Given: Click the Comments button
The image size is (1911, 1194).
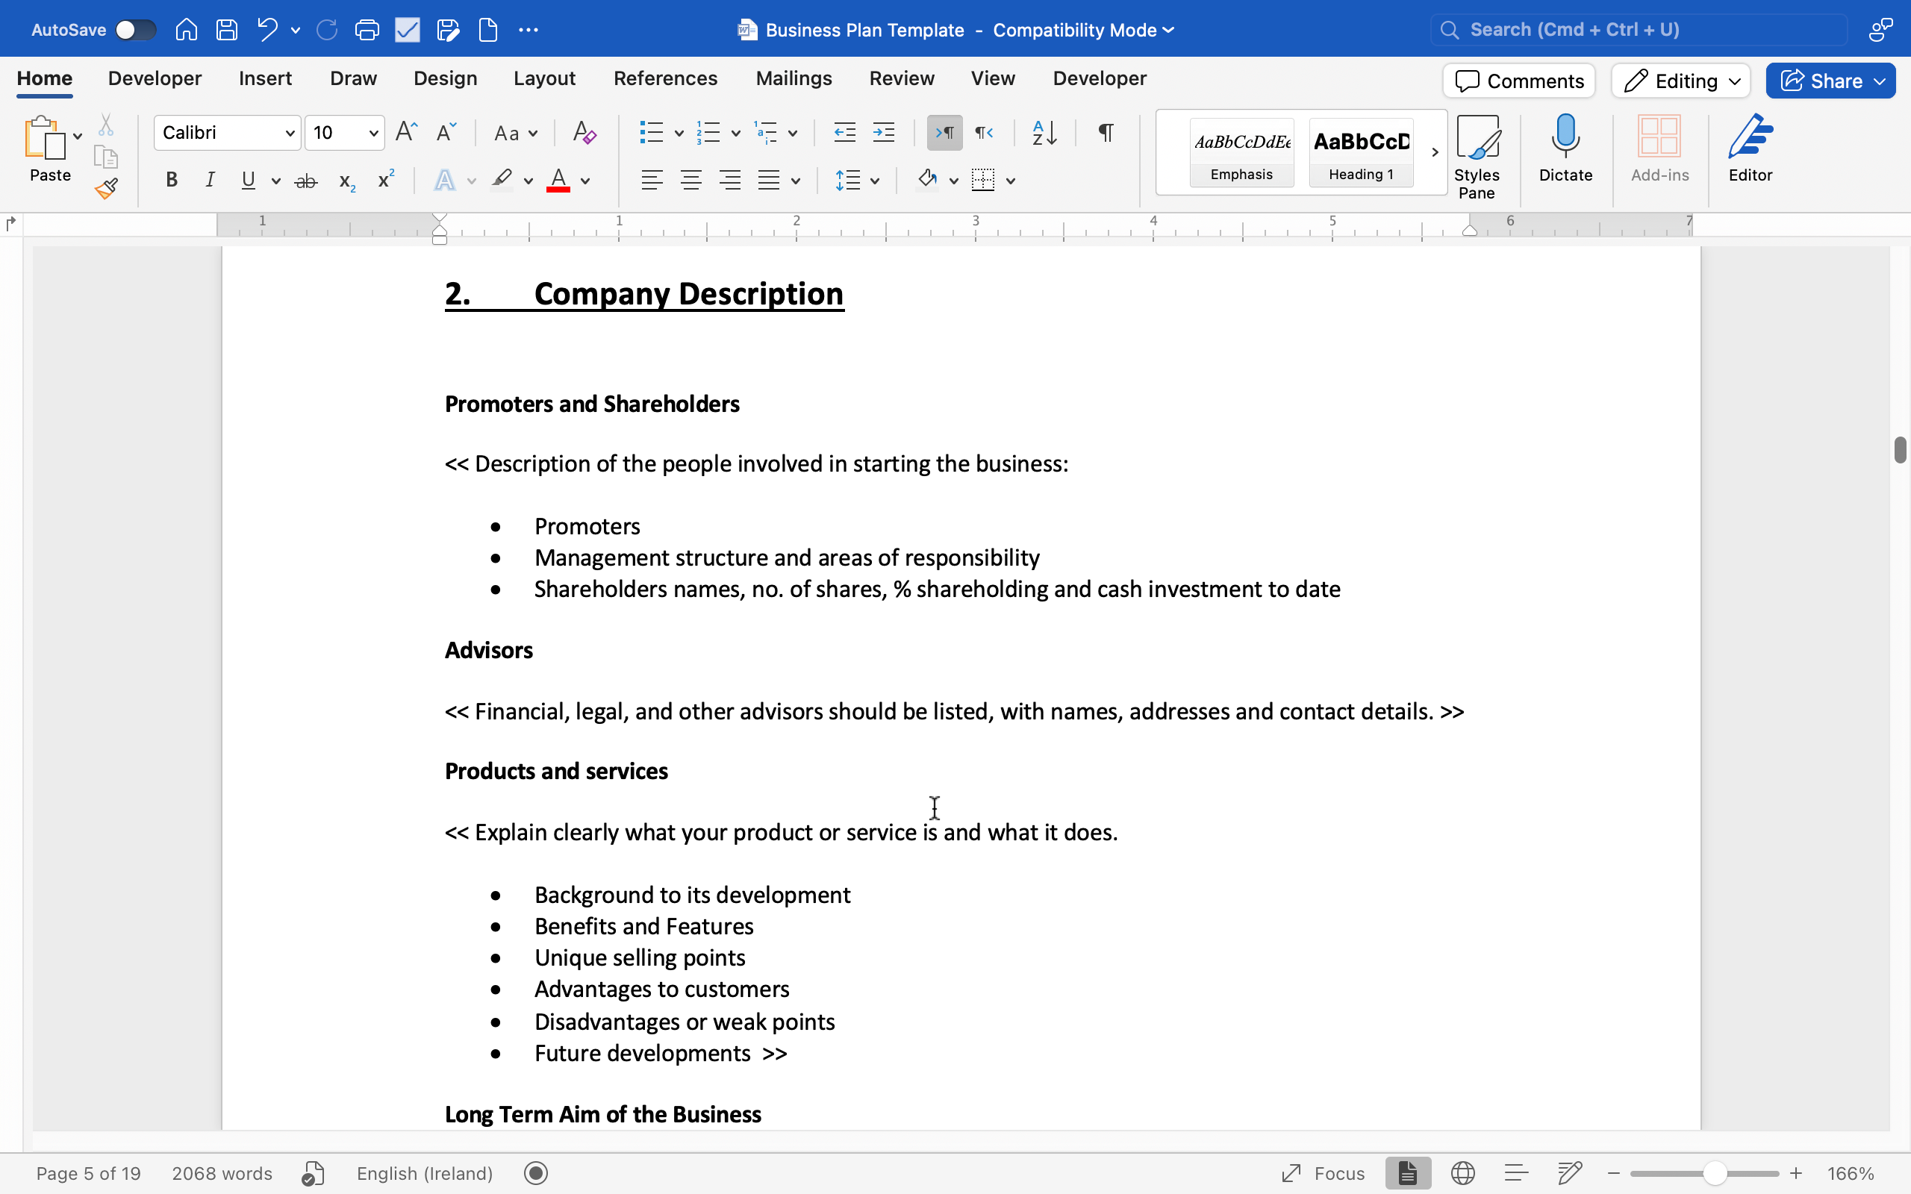Looking at the screenshot, I should coord(1518,81).
